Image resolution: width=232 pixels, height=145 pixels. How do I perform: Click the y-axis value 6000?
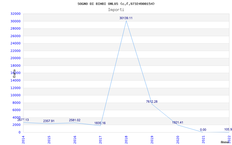click(x=16, y=110)
